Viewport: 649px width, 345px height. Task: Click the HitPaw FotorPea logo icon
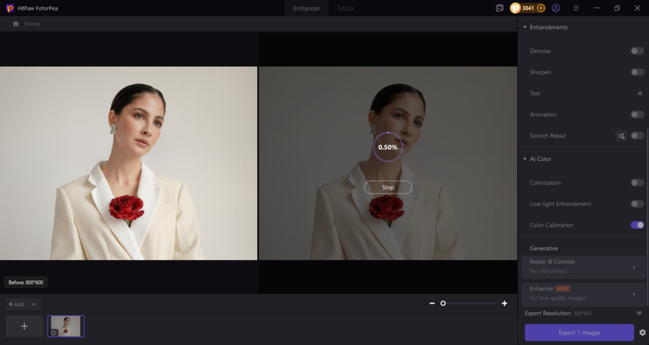(10, 8)
